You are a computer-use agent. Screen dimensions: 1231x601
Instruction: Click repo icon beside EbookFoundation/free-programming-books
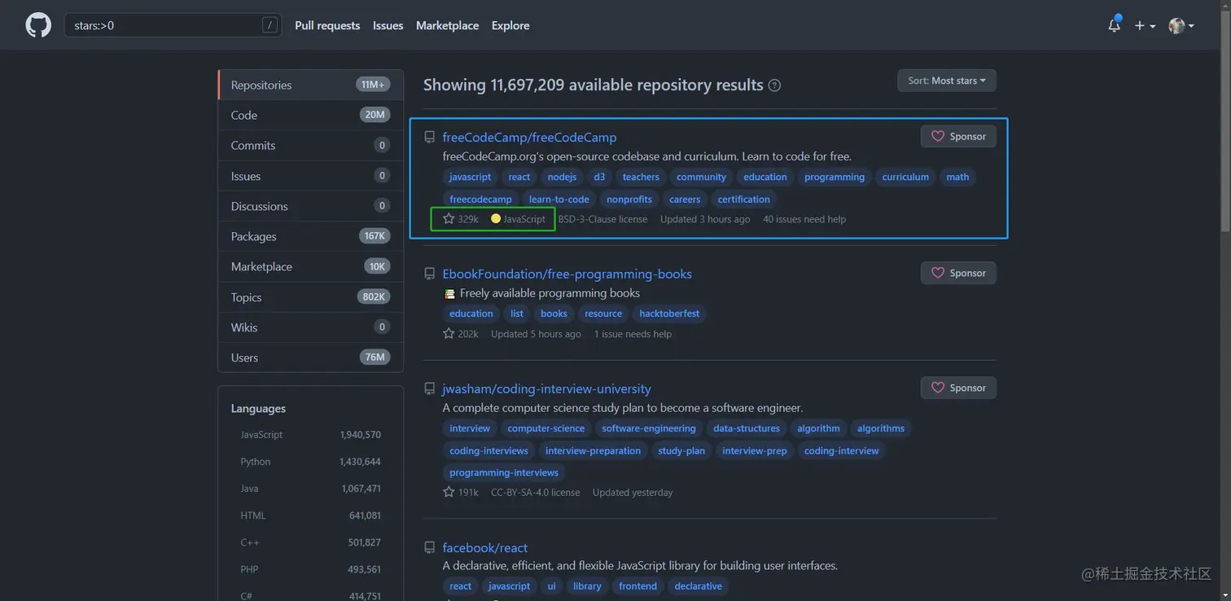pyautogui.click(x=430, y=274)
